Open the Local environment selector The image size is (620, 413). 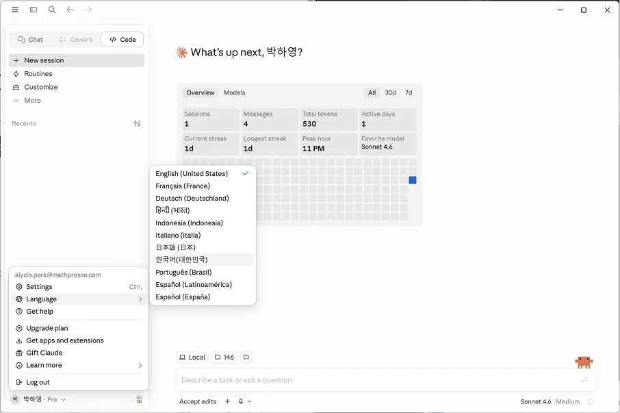[x=192, y=358]
